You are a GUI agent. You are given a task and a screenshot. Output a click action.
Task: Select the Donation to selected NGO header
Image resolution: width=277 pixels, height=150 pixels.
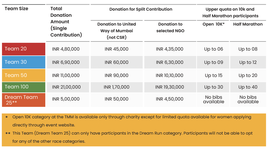(x=170, y=27)
